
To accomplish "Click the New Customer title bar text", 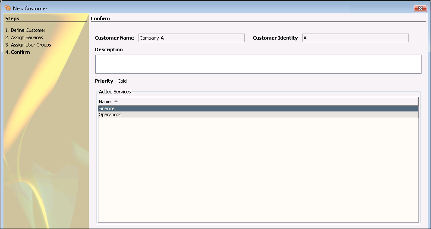I will 30,9.
